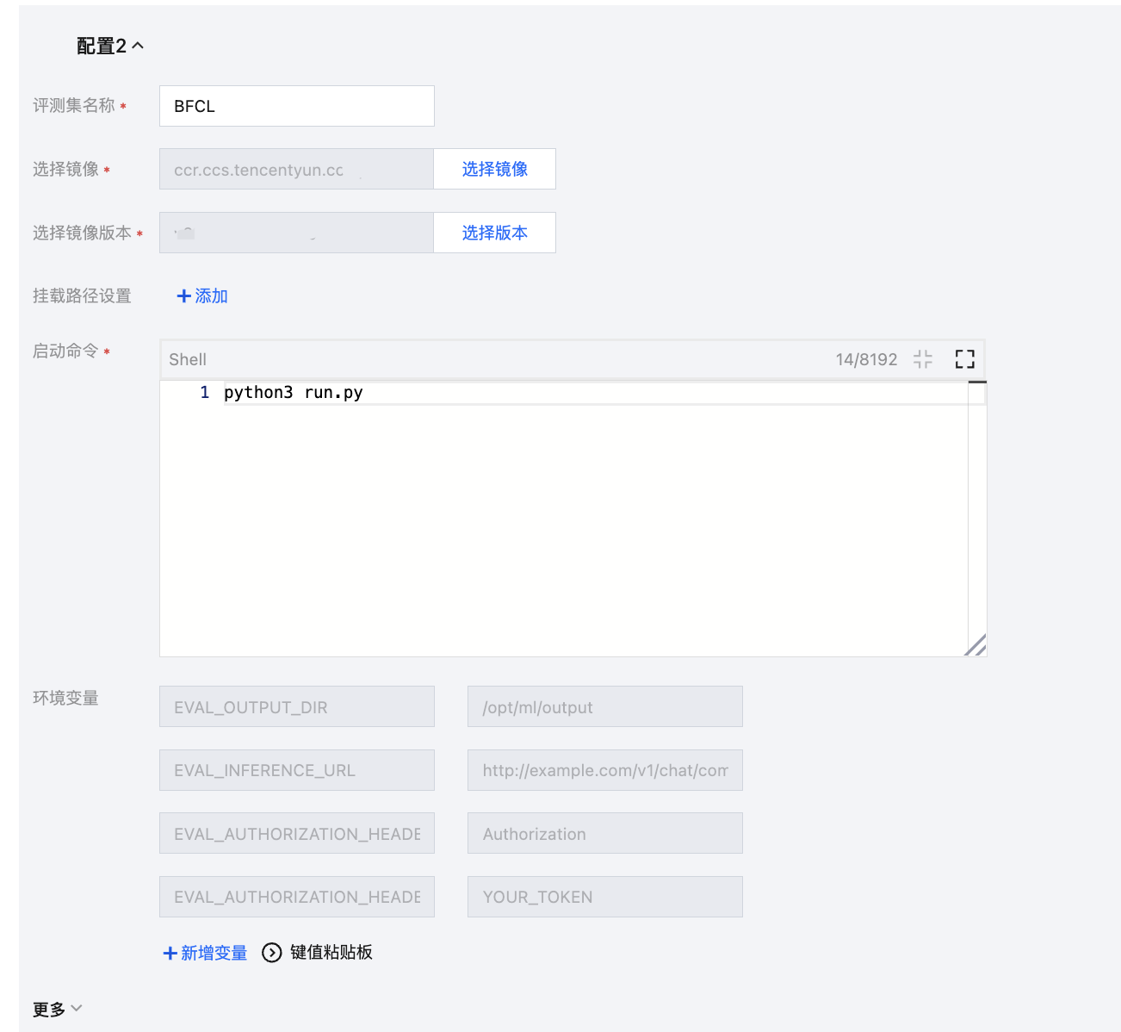Click the variable name field beside Authorization

297,834
